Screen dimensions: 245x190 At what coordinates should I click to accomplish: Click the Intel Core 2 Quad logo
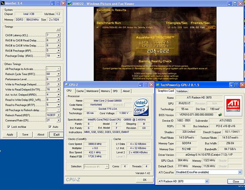(141, 107)
